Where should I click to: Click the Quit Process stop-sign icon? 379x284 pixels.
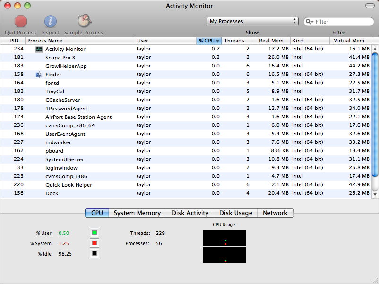(x=20, y=21)
